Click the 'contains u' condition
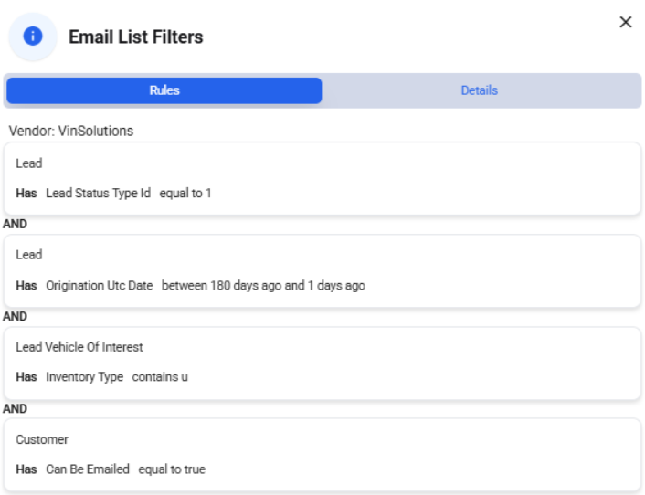The width and height of the screenshot is (645, 495). (160, 377)
